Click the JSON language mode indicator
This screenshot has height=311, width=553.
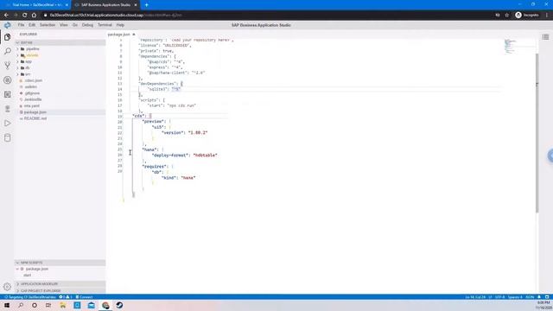[x=530, y=297]
